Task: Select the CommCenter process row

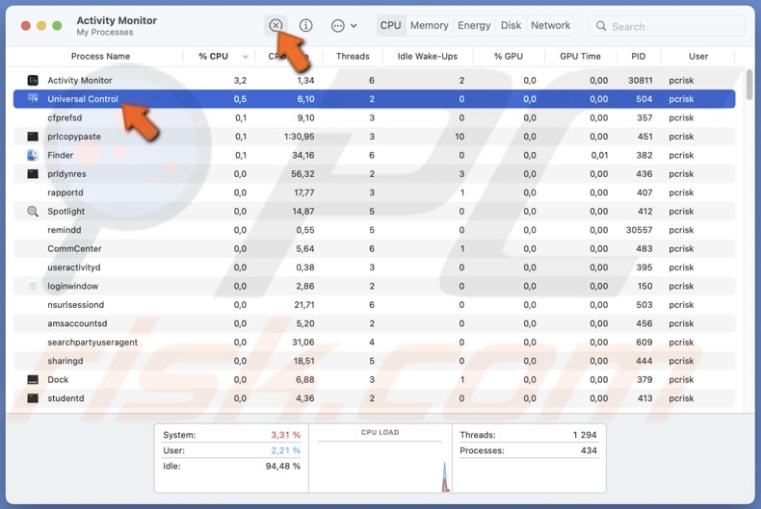Action: (x=374, y=248)
